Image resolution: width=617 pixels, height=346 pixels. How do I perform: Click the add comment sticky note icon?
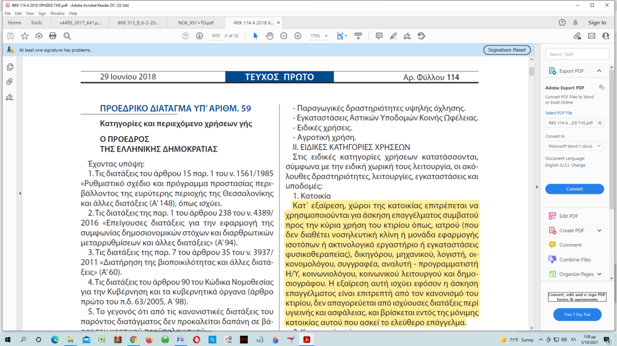379,36
